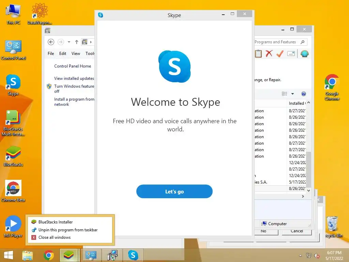
Task: Open Chrome Beta desktop shortcut
Action: [x=13, y=191]
